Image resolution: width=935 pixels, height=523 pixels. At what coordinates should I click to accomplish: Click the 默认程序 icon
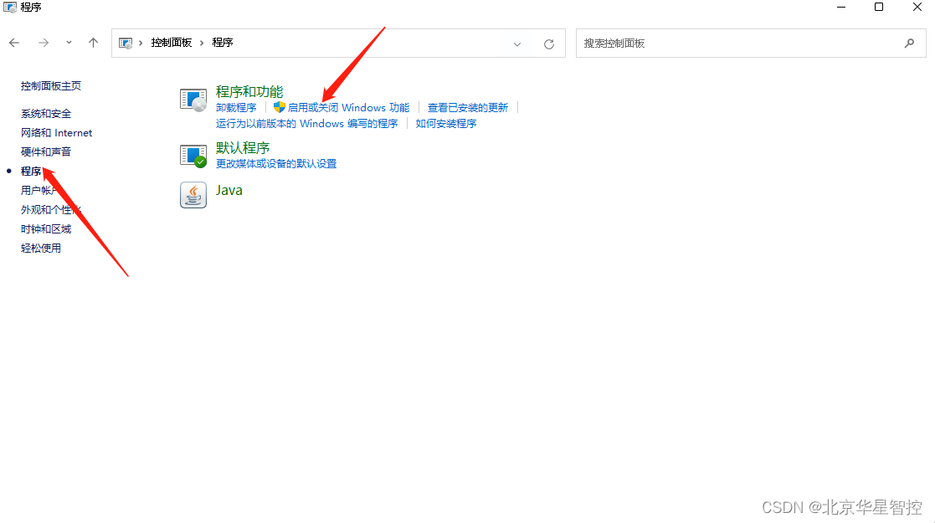pos(193,155)
